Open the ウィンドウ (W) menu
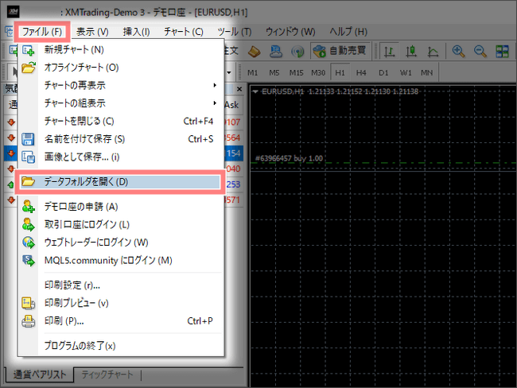 coord(290,32)
